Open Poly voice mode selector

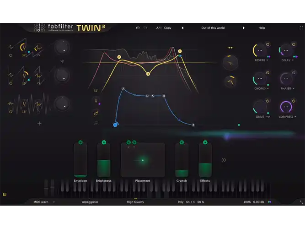pos(181,202)
